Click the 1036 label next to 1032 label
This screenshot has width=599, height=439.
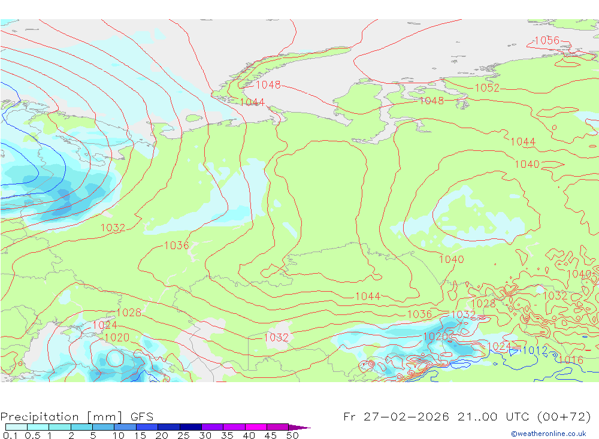tap(420, 314)
